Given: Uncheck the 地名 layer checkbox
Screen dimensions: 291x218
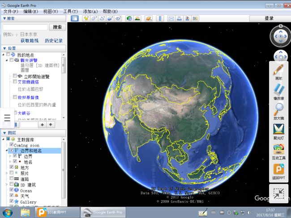Looking at the screenshot, I should 15,161.
